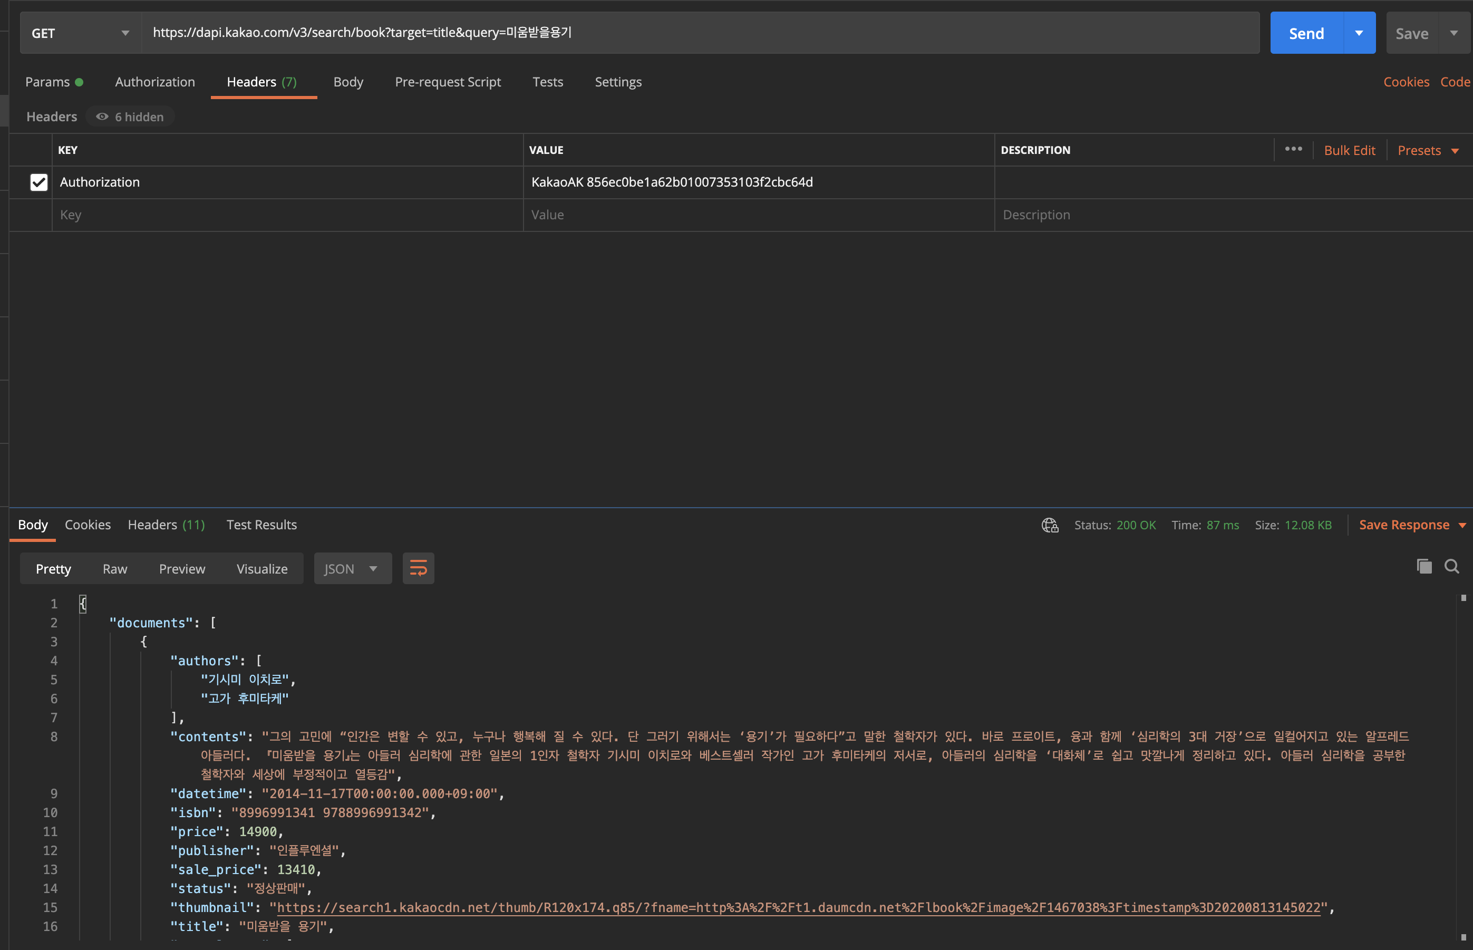This screenshot has height=950, width=1473.
Task: Open search in response body
Action: point(1451,566)
